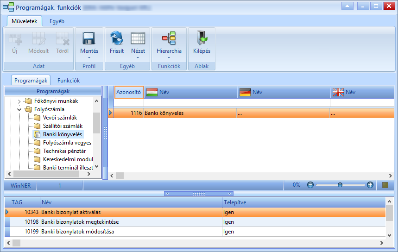Viewport: 398px width, 252px height.
Task: Click the Folyószámla vegyes folder icon
Action: click(37, 143)
